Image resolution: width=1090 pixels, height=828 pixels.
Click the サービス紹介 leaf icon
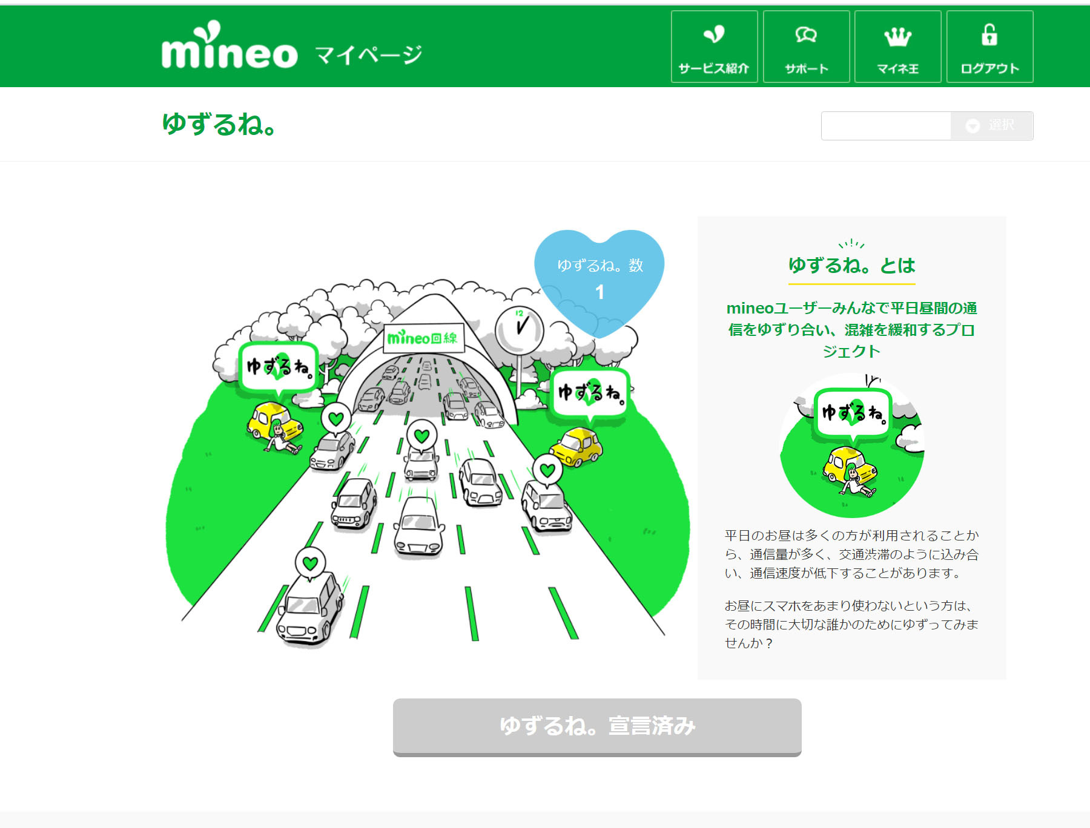(714, 34)
